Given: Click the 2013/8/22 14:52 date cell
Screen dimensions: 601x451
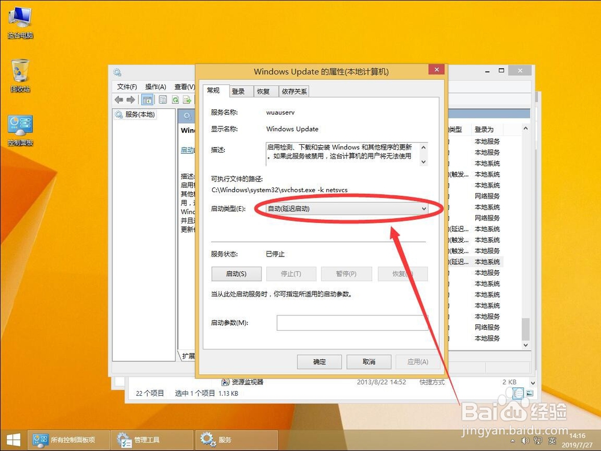Looking at the screenshot, I should point(382,382).
